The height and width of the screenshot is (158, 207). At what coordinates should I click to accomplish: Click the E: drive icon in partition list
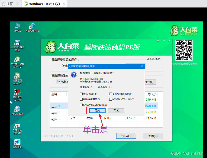point(54,119)
